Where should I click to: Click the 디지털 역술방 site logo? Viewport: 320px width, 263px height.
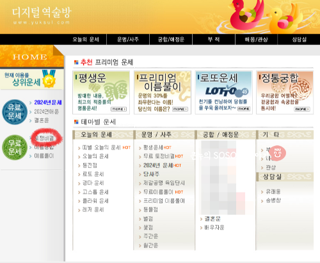[41, 15]
